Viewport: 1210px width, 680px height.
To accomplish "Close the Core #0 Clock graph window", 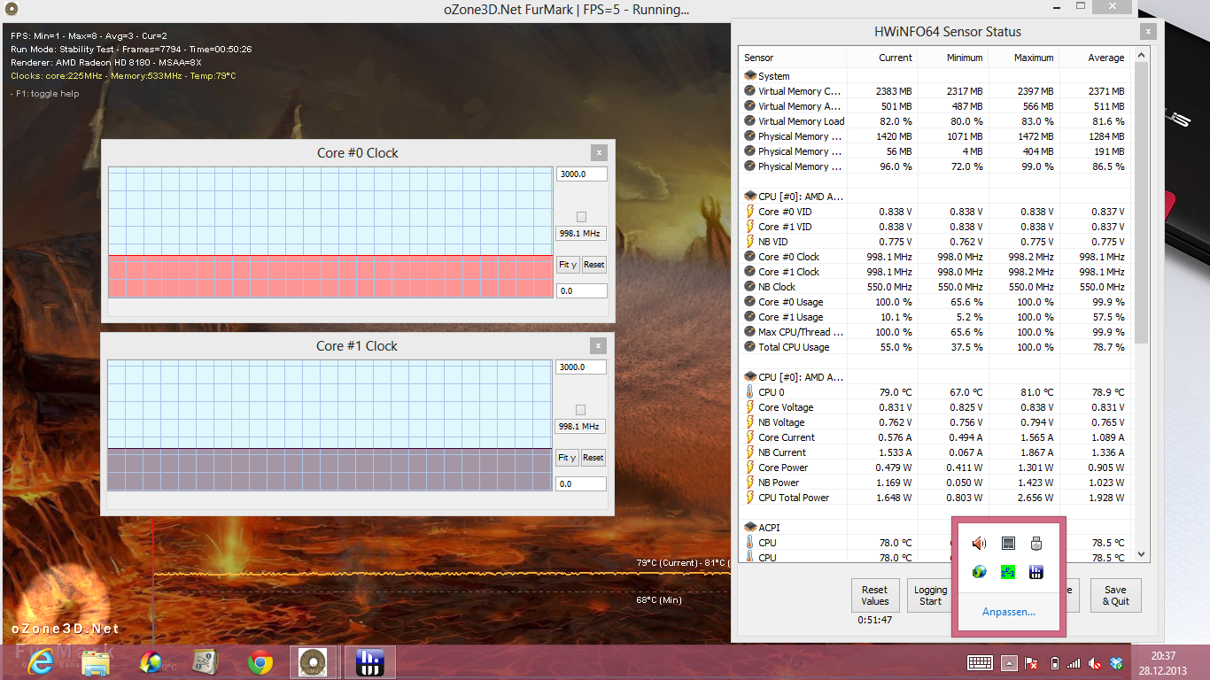I will 600,152.
